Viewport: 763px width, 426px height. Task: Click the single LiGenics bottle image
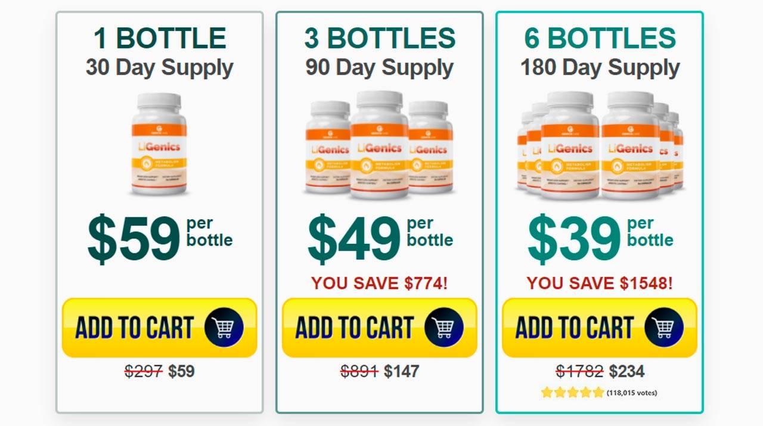159,144
